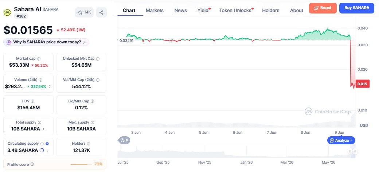Click the right range handle on timeline
Image resolution: width=379 pixels, height=172 pixels.
(355, 152)
